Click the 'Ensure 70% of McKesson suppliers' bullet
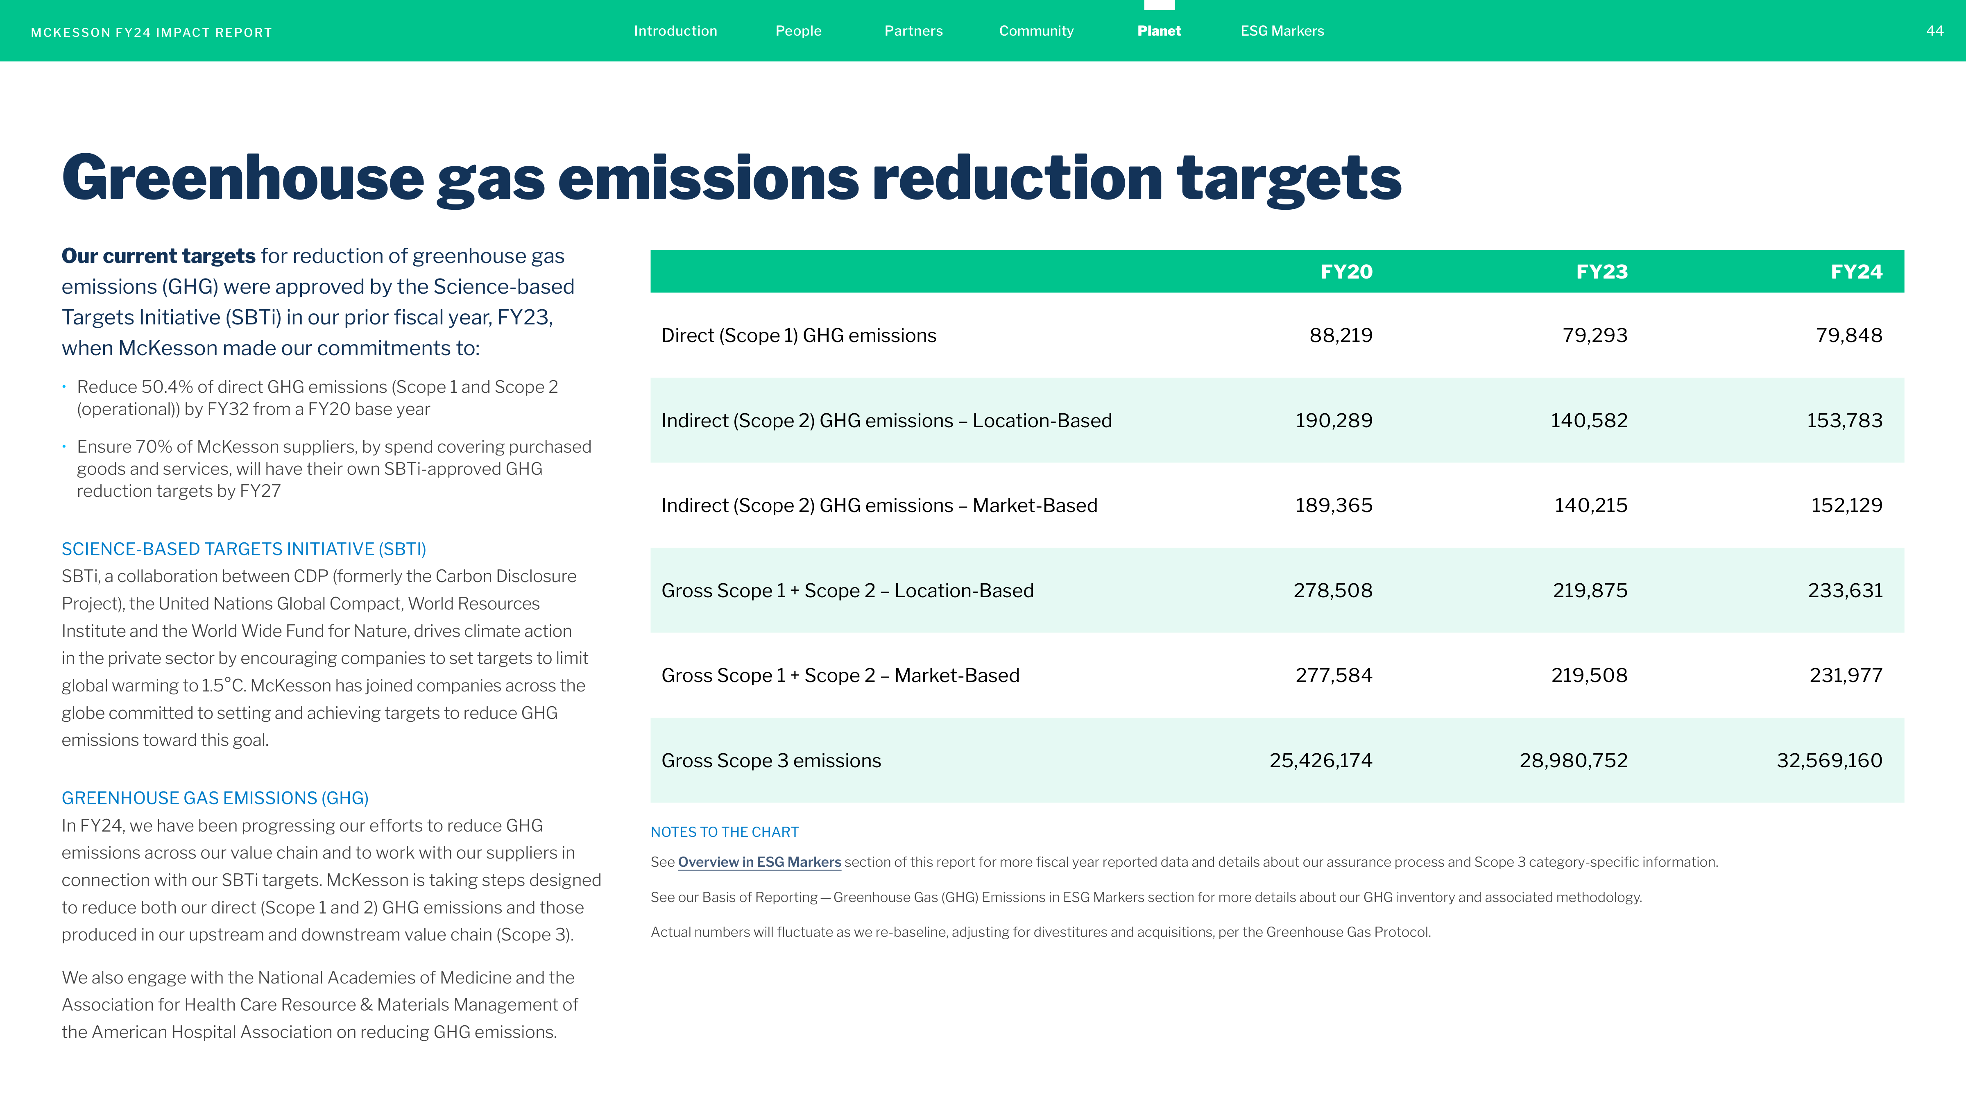Image resolution: width=1966 pixels, height=1106 pixels. coord(333,469)
